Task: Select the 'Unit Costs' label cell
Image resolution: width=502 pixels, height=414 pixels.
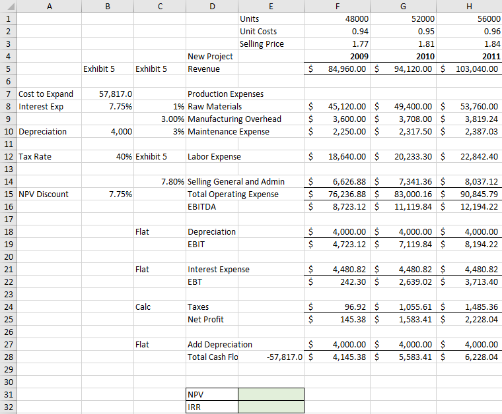Action: pos(271,31)
